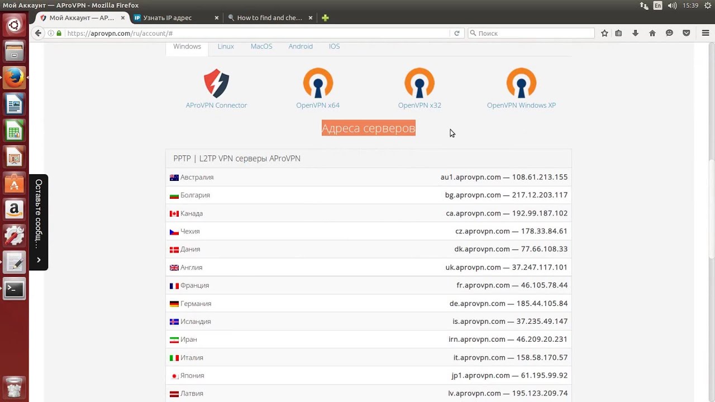Click the chat bubble toolbar icon

(669, 33)
